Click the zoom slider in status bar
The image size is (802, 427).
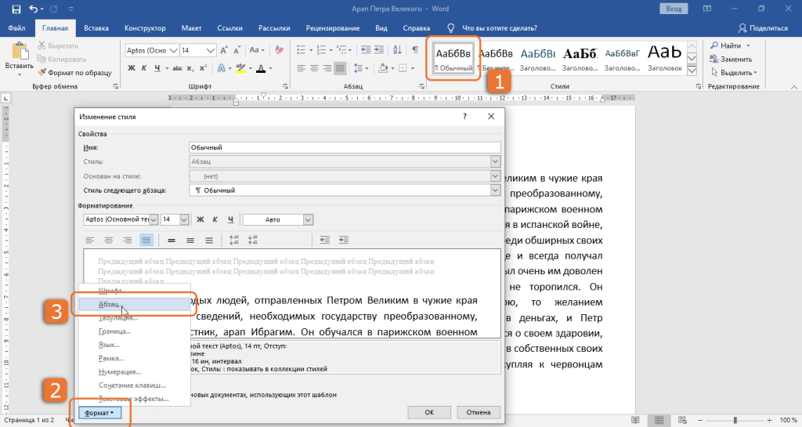pyautogui.click(x=735, y=421)
